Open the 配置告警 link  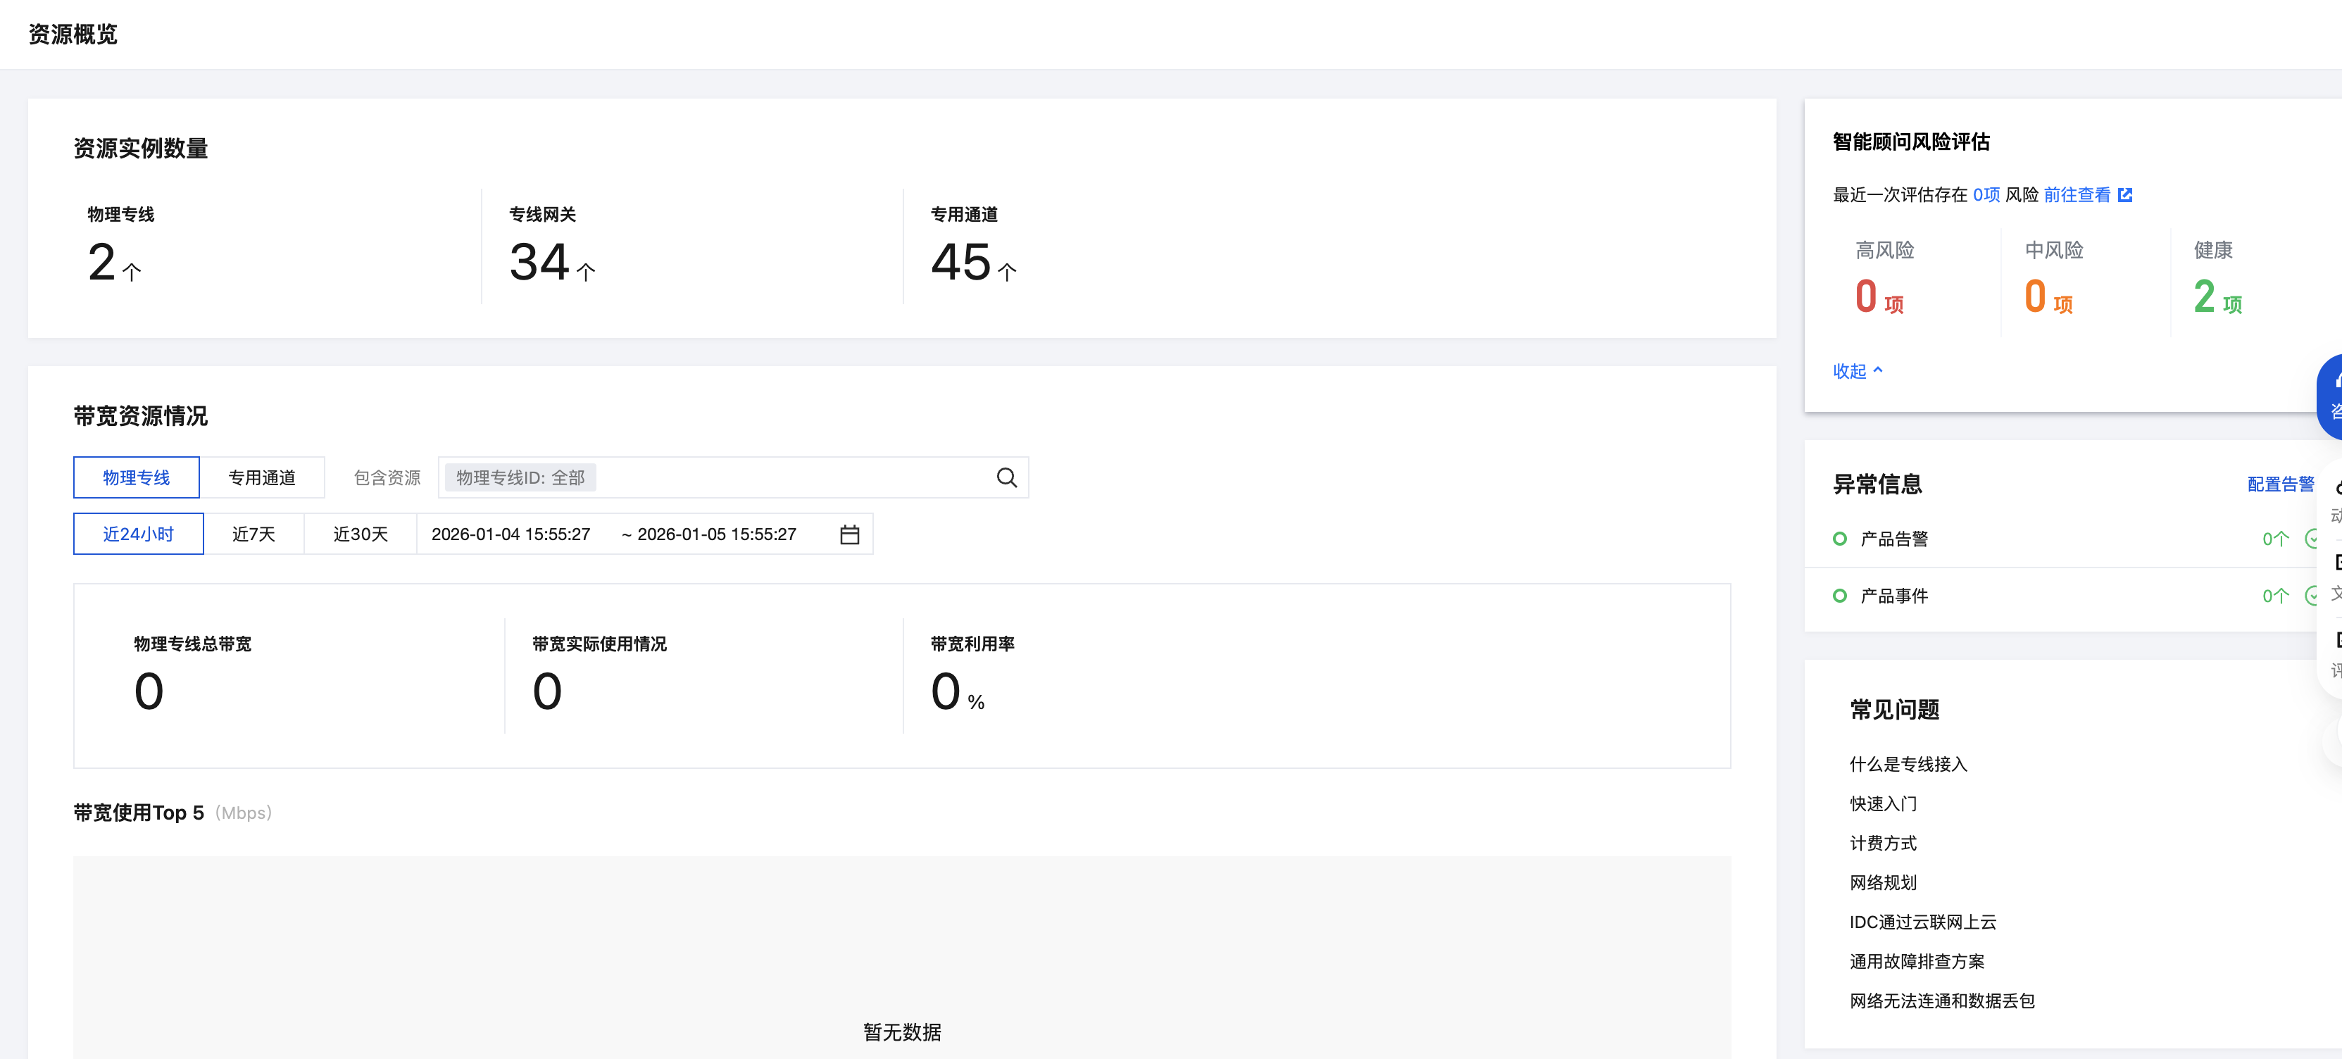2279,484
